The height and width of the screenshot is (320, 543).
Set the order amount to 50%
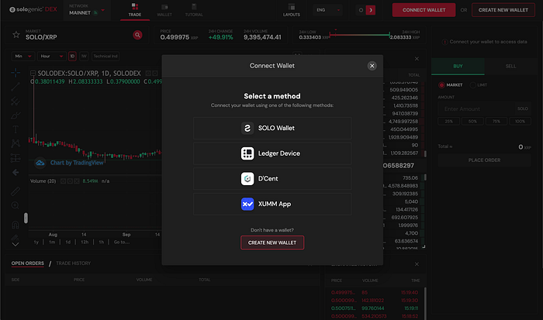(x=472, y=122)
